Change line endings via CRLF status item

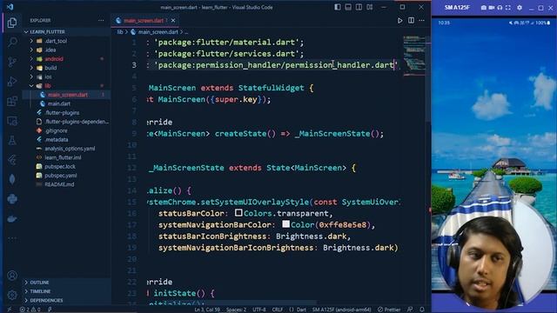click(278, 310)
